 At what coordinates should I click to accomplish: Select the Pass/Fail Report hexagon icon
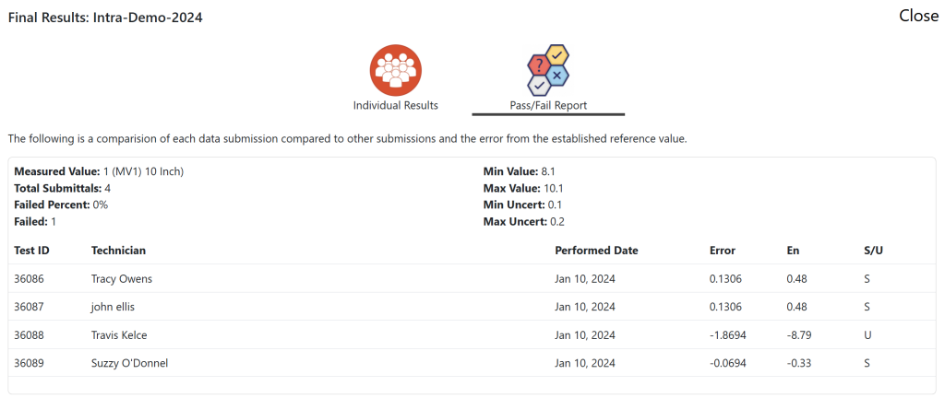[x=548, y=70]
